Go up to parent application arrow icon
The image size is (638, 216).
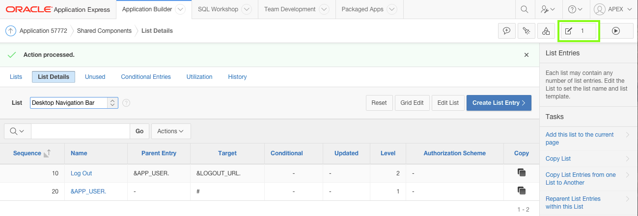[x=11, y=31]
